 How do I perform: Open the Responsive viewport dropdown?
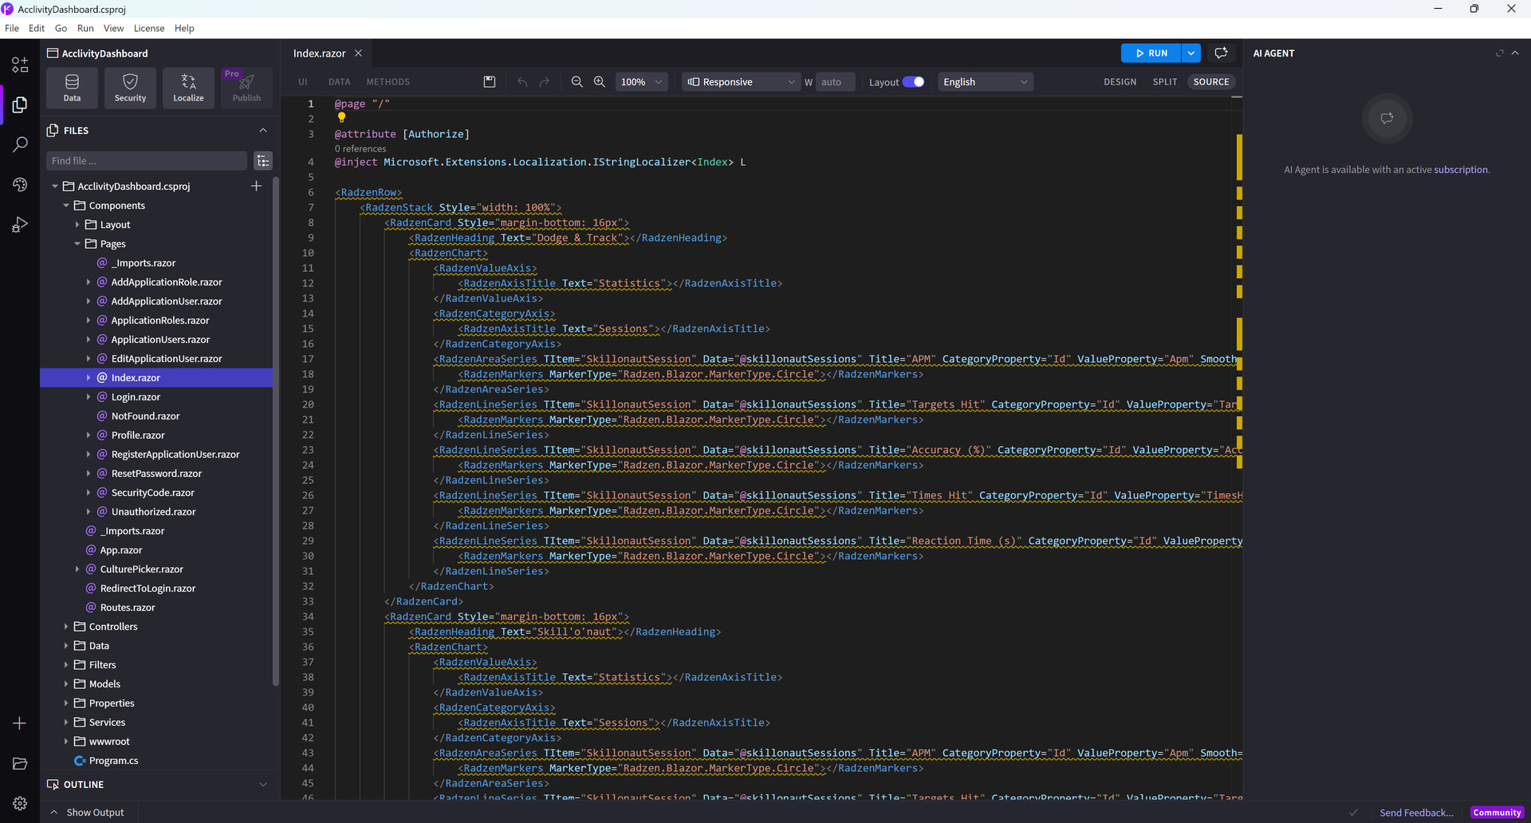tap(741, 81)
